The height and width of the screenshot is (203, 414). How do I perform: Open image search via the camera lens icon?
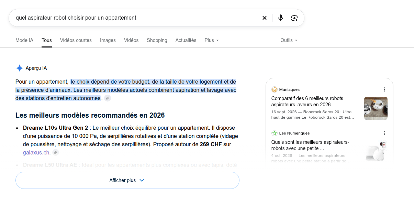(294, 18)
